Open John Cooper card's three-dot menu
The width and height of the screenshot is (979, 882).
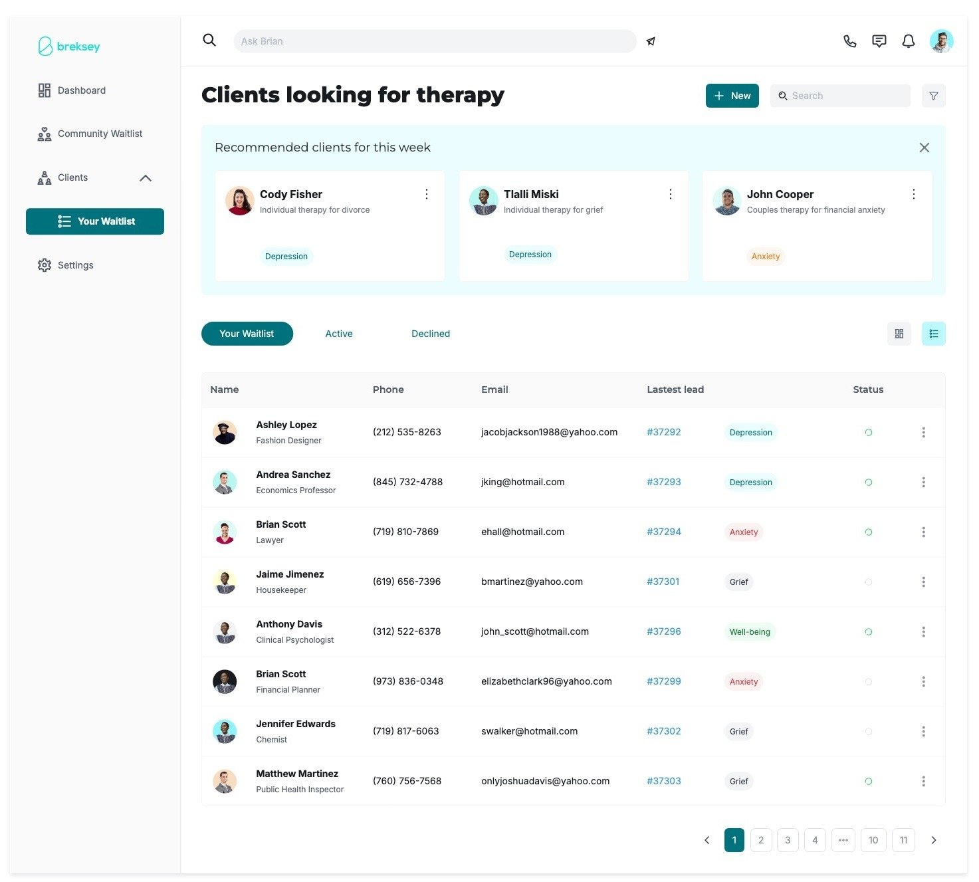click(914, 194)
